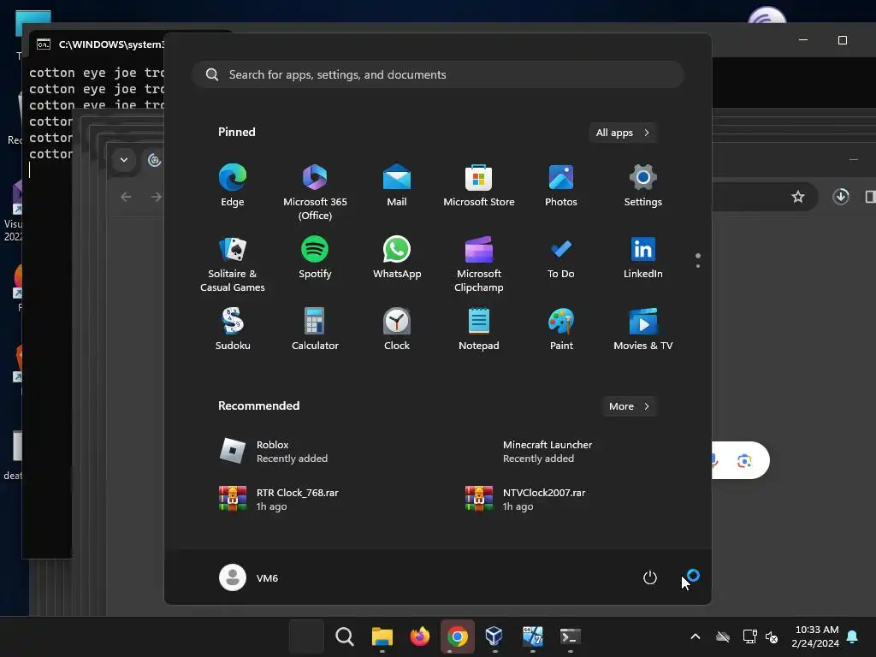The image size is (876, 657).
Task: Open Microsoft Clipchamp
Action: coord(479,263)
